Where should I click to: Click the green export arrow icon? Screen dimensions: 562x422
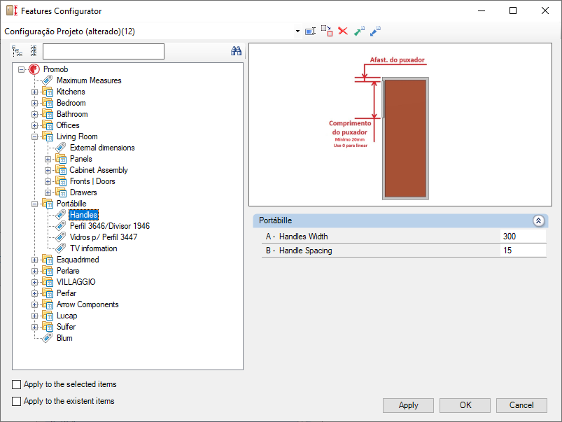coord(359,31)
